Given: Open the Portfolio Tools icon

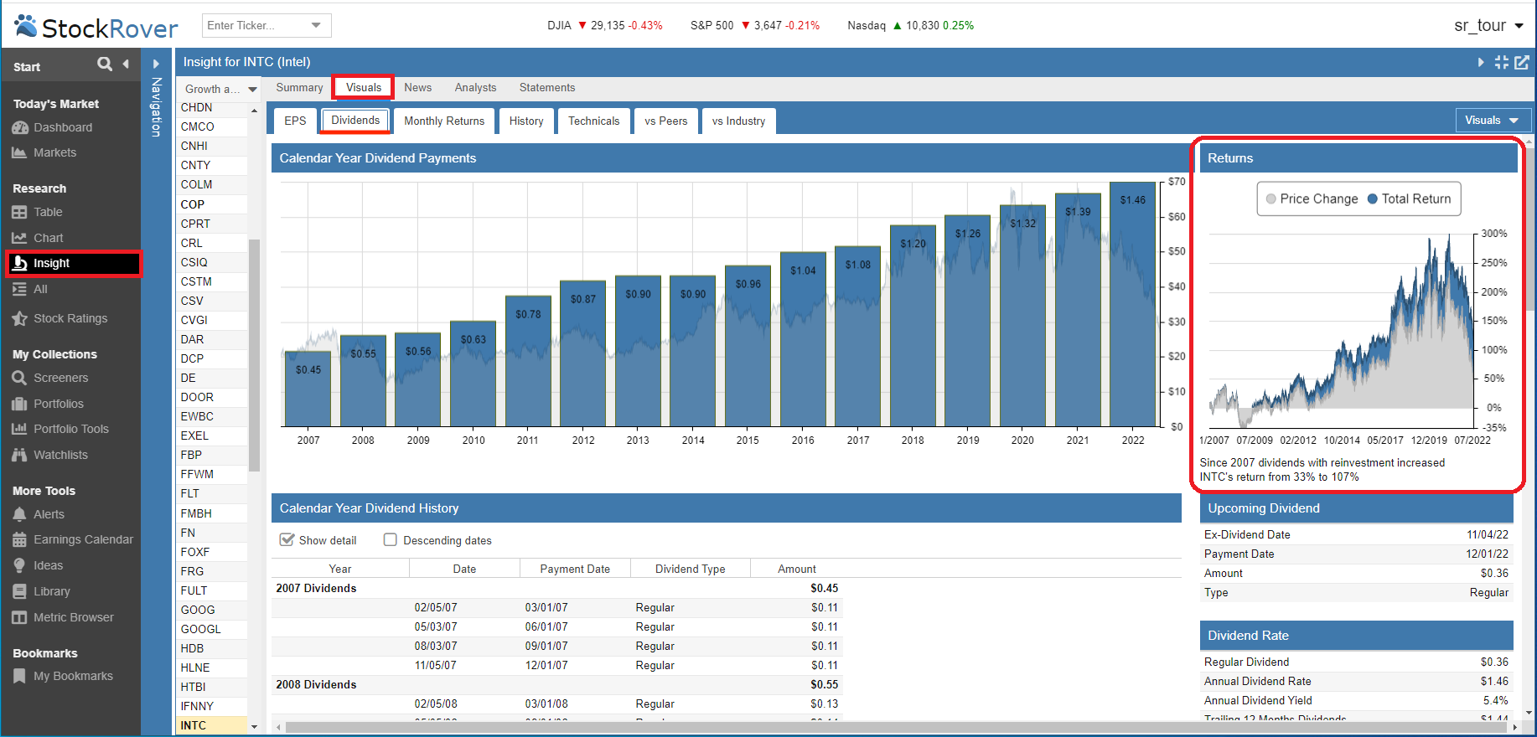Looking at the screenshot, I should tap(20, 429).
